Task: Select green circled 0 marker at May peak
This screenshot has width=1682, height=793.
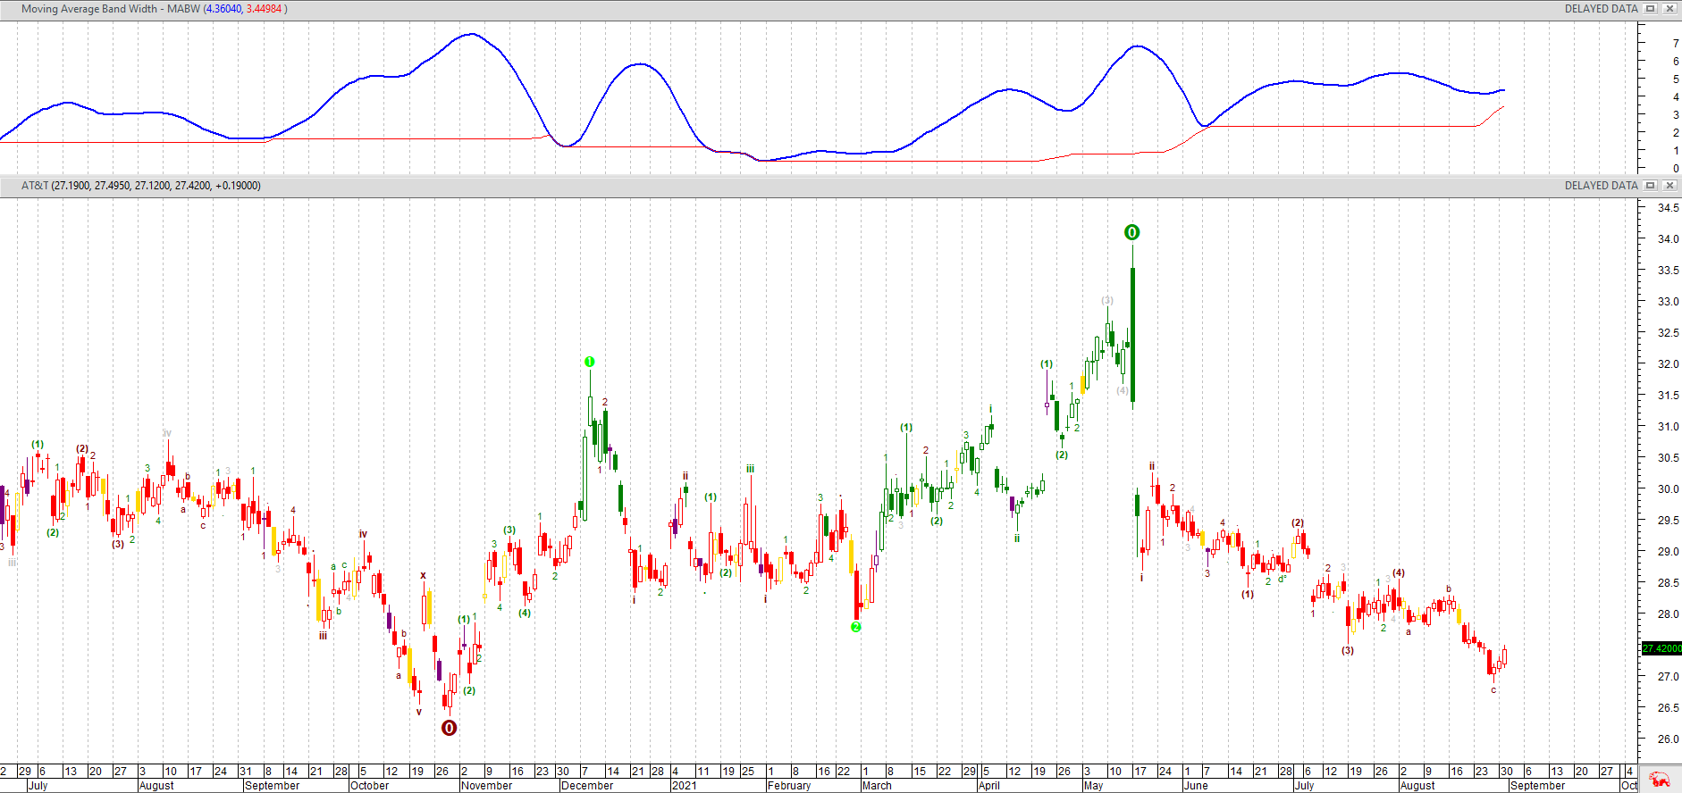Action: 1131,232
